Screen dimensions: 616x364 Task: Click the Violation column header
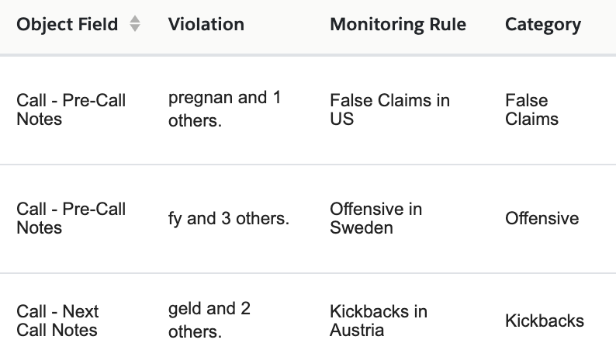pos(206,25)
